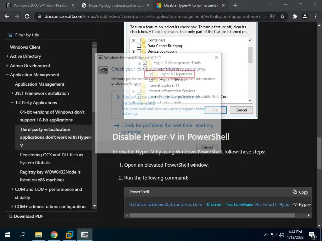Viewport: 322px width, 241px height.
Task: Expand the Containers feature node
Action: tap(133, 40)
